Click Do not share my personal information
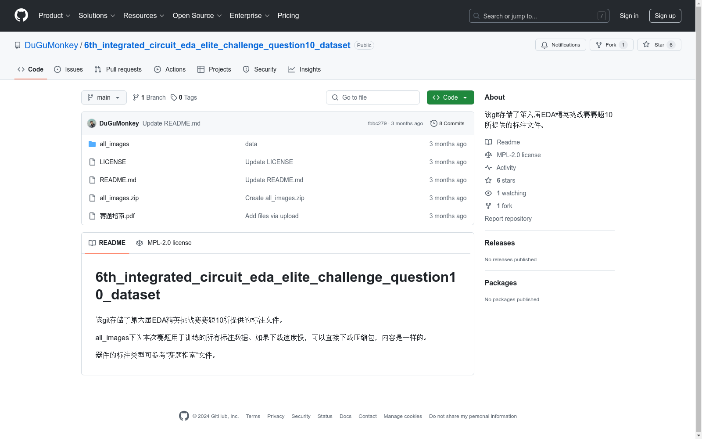 click(473, 416)
